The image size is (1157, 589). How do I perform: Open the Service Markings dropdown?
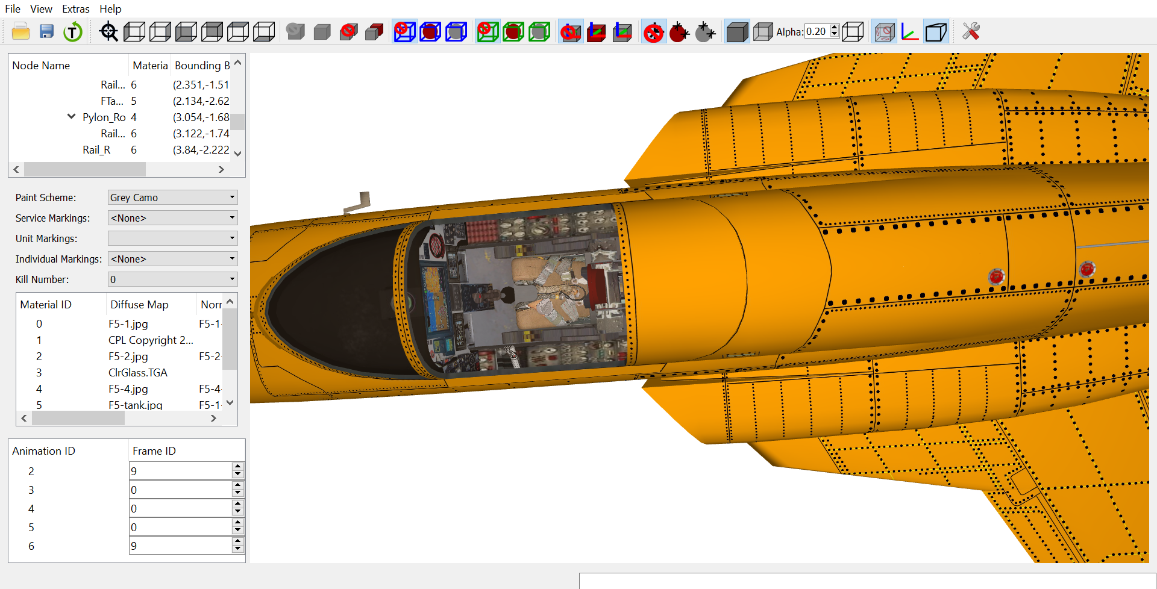tap(172, 218)
